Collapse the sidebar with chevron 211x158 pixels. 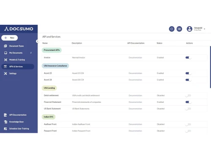(38, 41)
